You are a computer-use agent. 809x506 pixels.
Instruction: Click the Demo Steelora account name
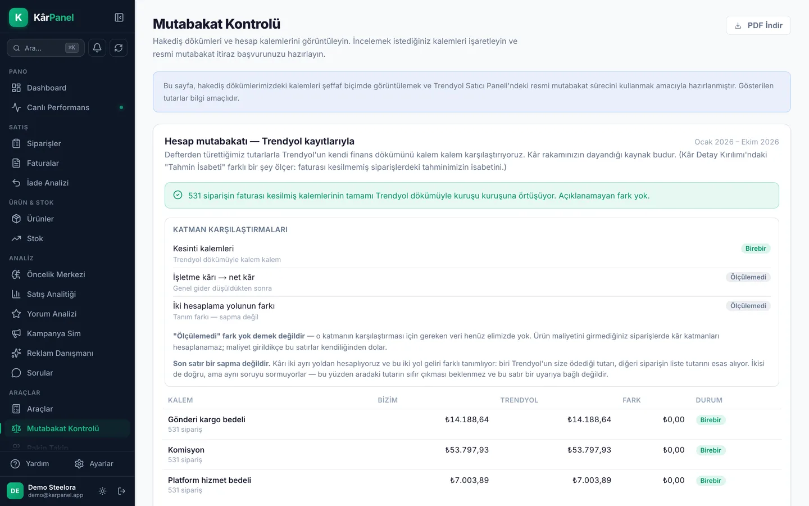(52, 487)
